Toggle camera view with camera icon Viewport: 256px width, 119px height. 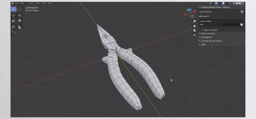click(x=194, y=30)
